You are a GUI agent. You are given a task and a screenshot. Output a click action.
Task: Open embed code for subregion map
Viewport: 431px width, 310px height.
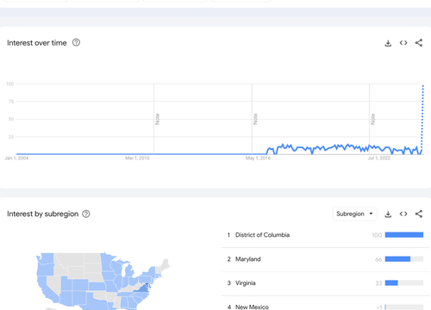[x=403, y=214]
